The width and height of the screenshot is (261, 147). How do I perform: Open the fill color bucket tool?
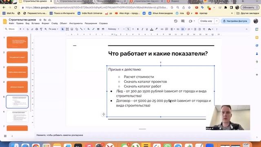pyautogui.click(x=88, y=29)
